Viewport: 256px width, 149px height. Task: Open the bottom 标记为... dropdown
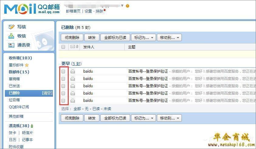tap(144, 118)
